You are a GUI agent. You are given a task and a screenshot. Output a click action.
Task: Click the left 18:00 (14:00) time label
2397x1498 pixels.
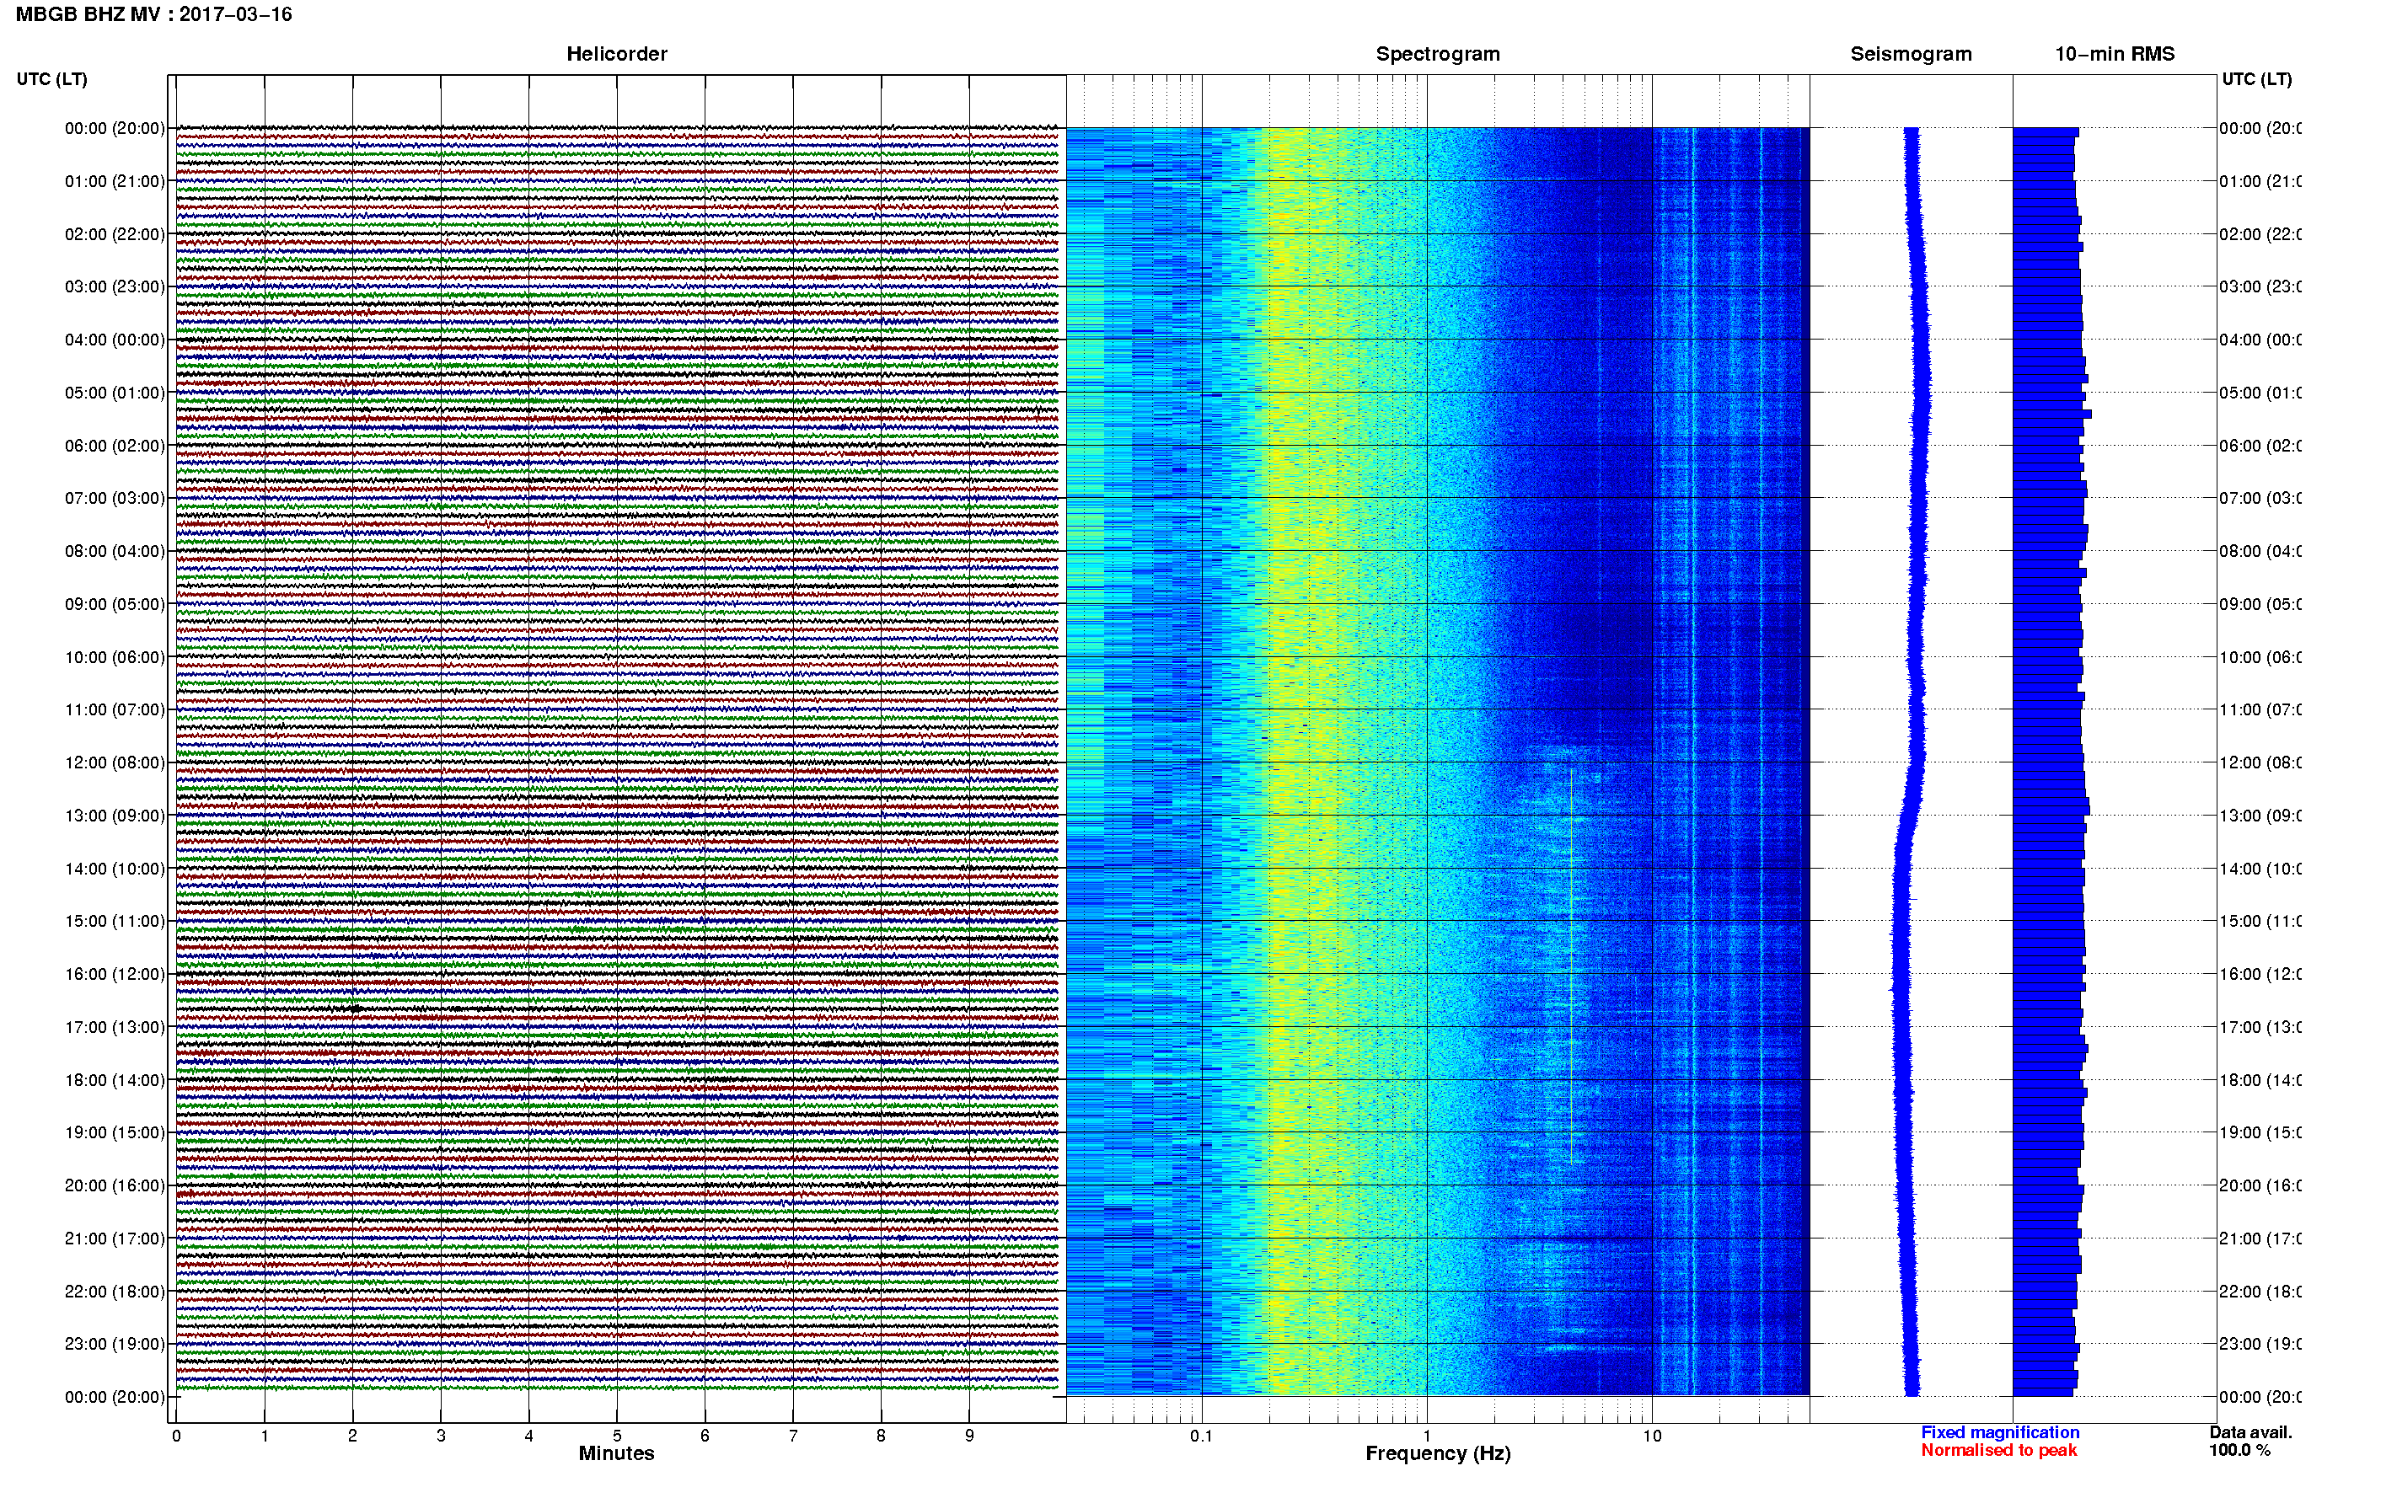point(115,1080)
